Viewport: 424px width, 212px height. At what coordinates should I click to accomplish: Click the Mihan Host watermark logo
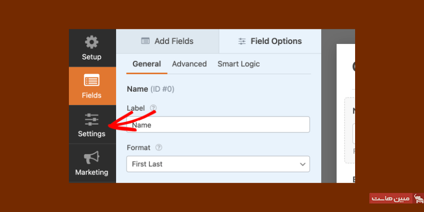[396, 199]
